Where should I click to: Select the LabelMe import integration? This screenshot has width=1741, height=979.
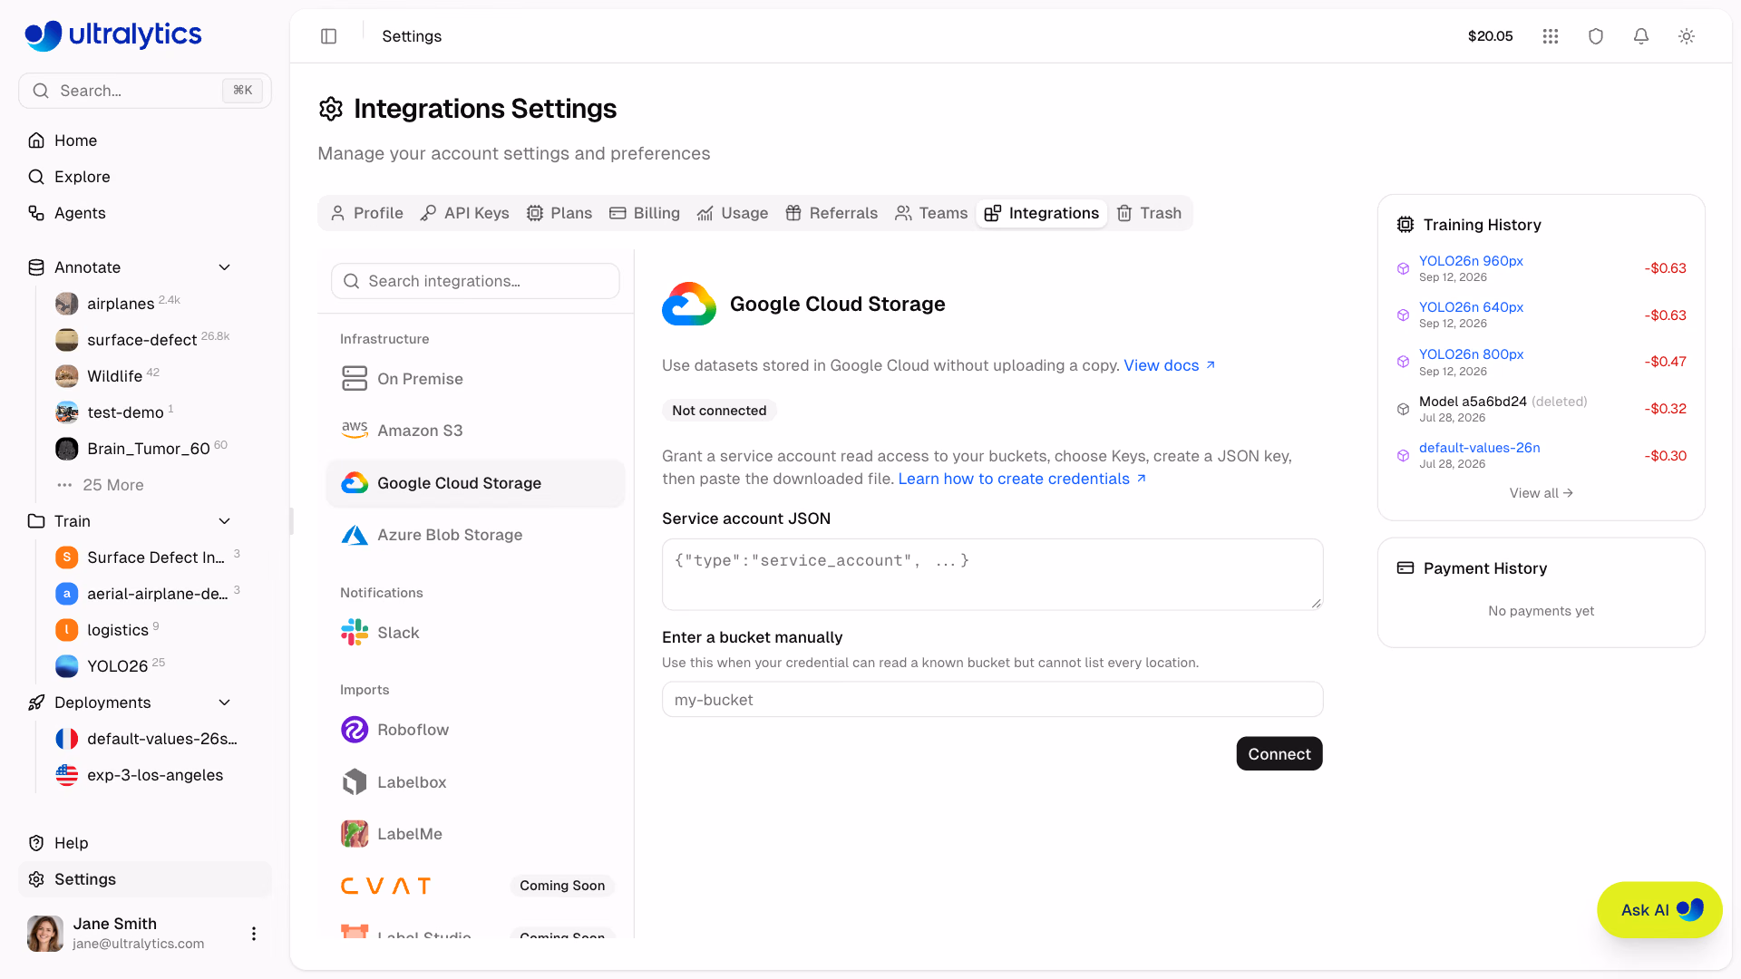(475, 834)
